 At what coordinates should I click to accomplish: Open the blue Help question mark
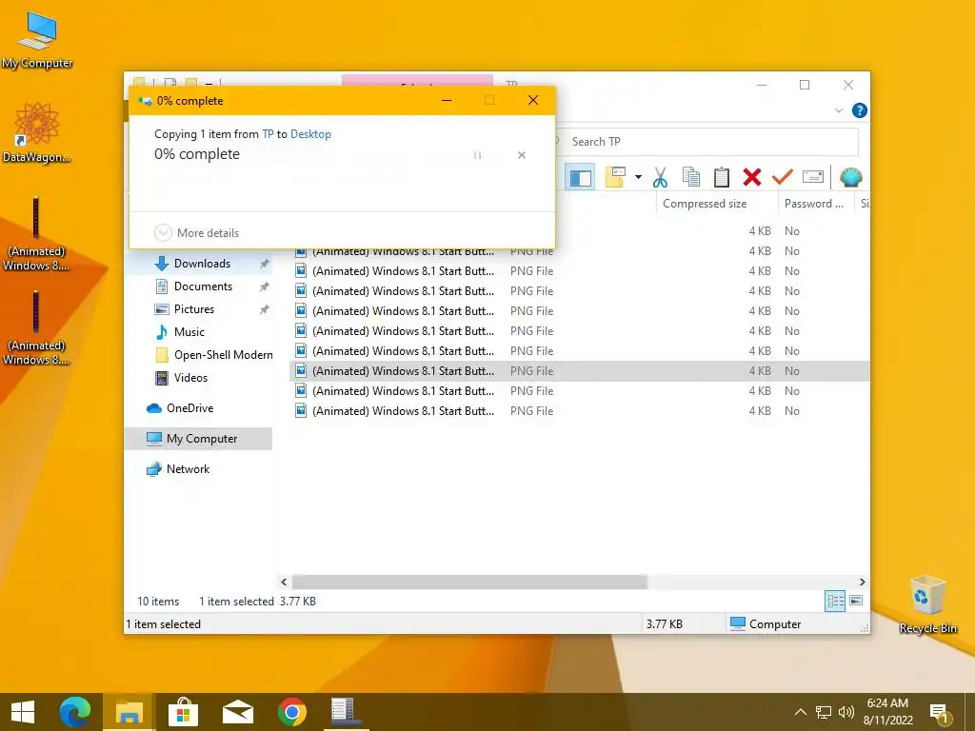coord(860,110)
